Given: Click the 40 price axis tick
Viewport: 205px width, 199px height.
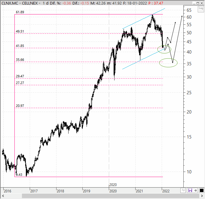Looking at the screenshot, I should click(x=189, y=52).
